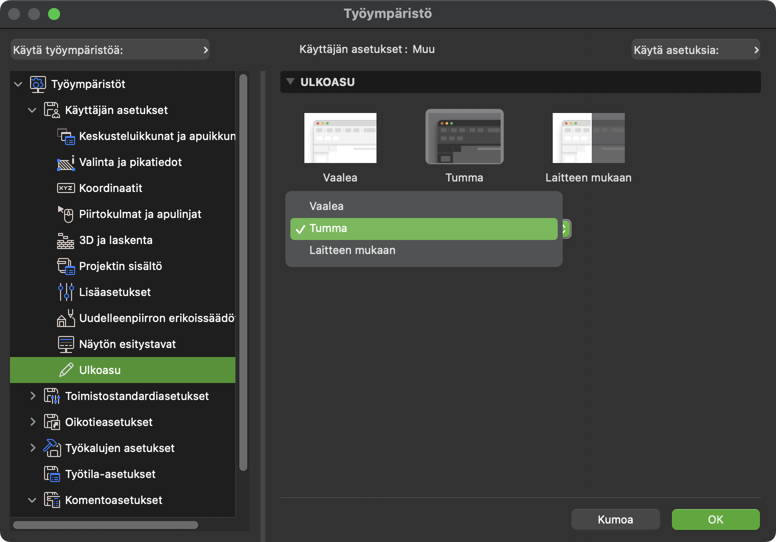This screenshot has width=776, height=542.
Task: Expand the Toimistostandardiasetukset tree node
Action: [x=33, y=396]
